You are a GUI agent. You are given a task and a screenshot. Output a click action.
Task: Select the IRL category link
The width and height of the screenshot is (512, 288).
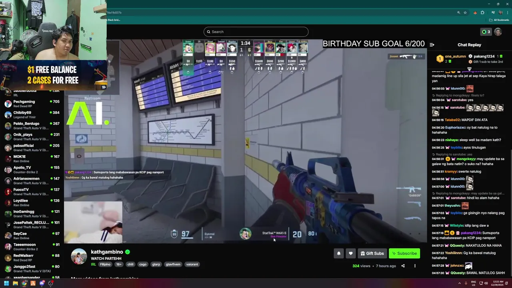pos(93,264)
